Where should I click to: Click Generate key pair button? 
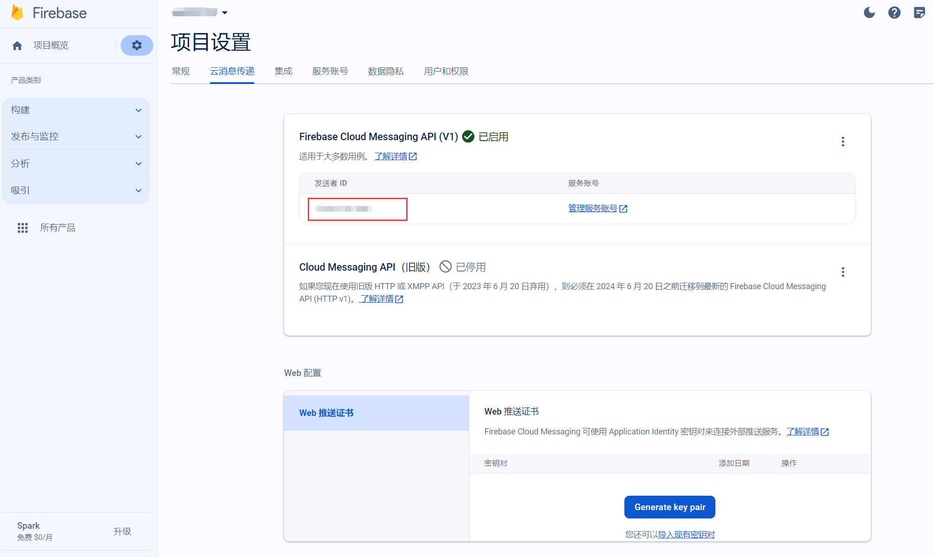pyautogui.click(x=669, y=507)
